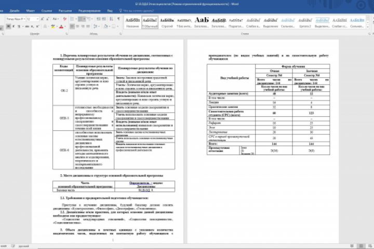Open font size dropdown
Viewport: 374px width, 249px height.
click(x=37, y=19)
